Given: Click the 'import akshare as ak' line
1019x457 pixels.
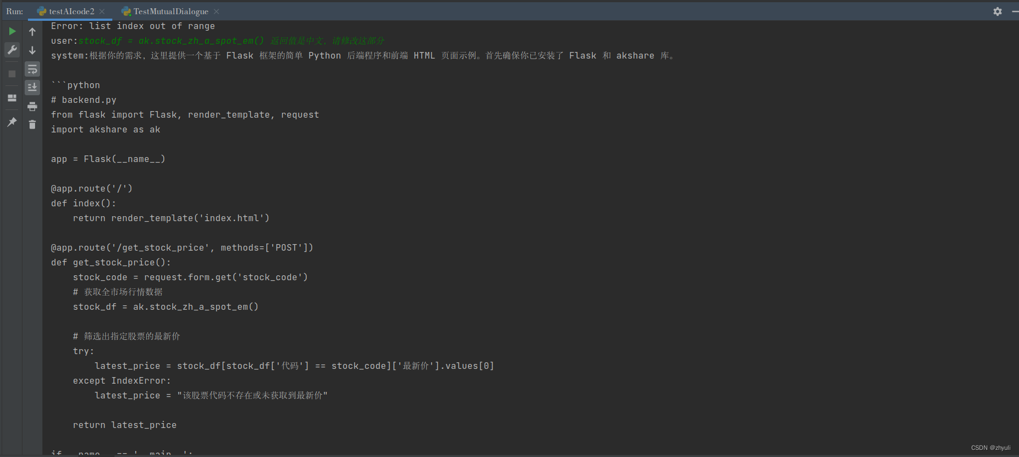Looking at the screenshot, I should [106, 130].
